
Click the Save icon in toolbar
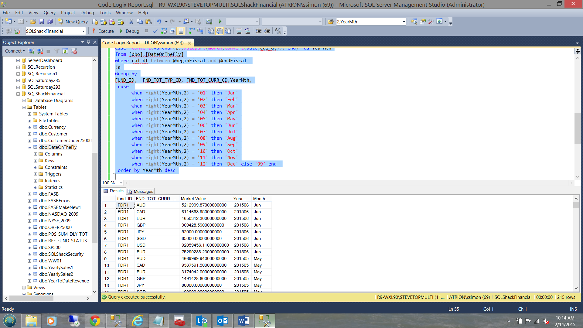(x=42, y=22)
